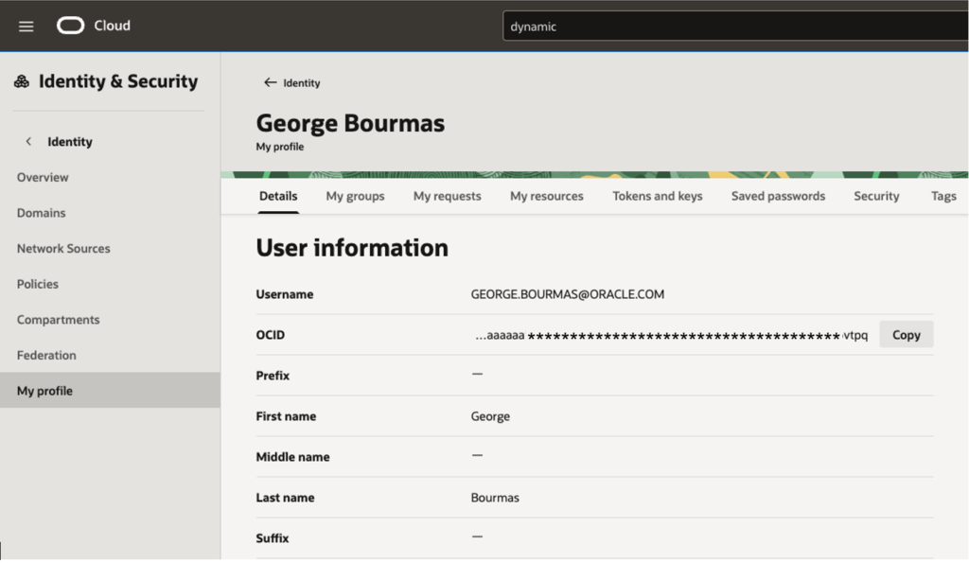Click the User information heading
Image resolution: width=969 pixels, height=563 pixels.
[x=352, y=248]
